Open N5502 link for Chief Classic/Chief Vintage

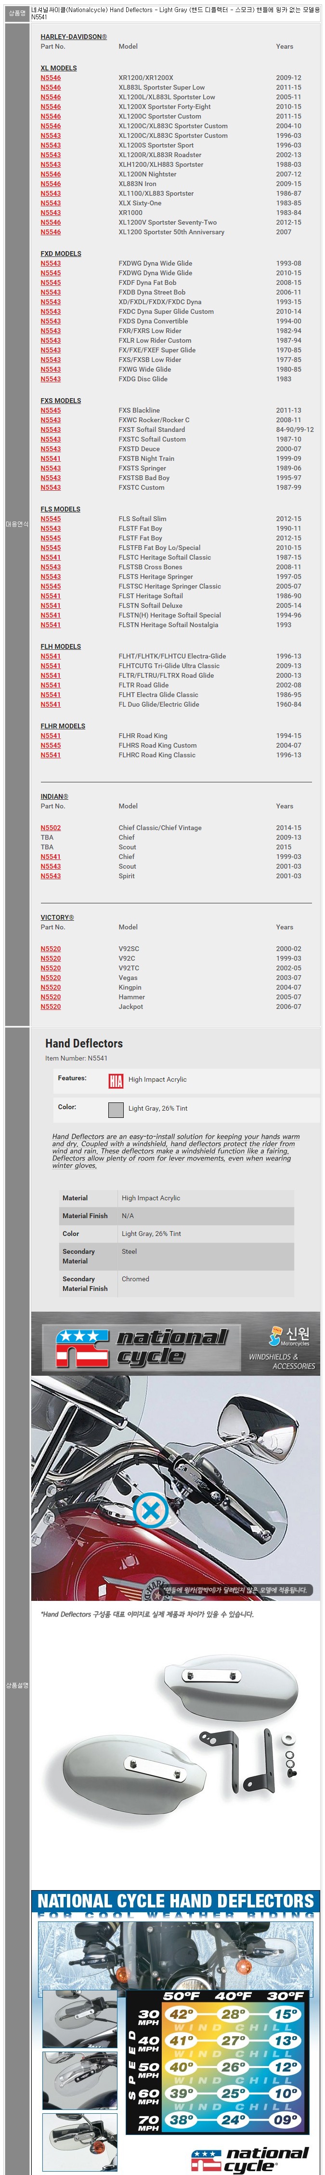[x=51, y=828]
